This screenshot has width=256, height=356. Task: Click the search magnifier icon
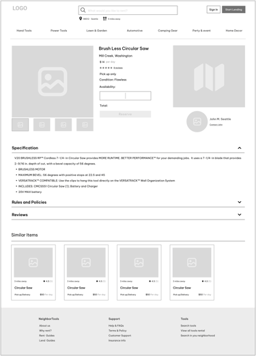(x=83, y=10)
